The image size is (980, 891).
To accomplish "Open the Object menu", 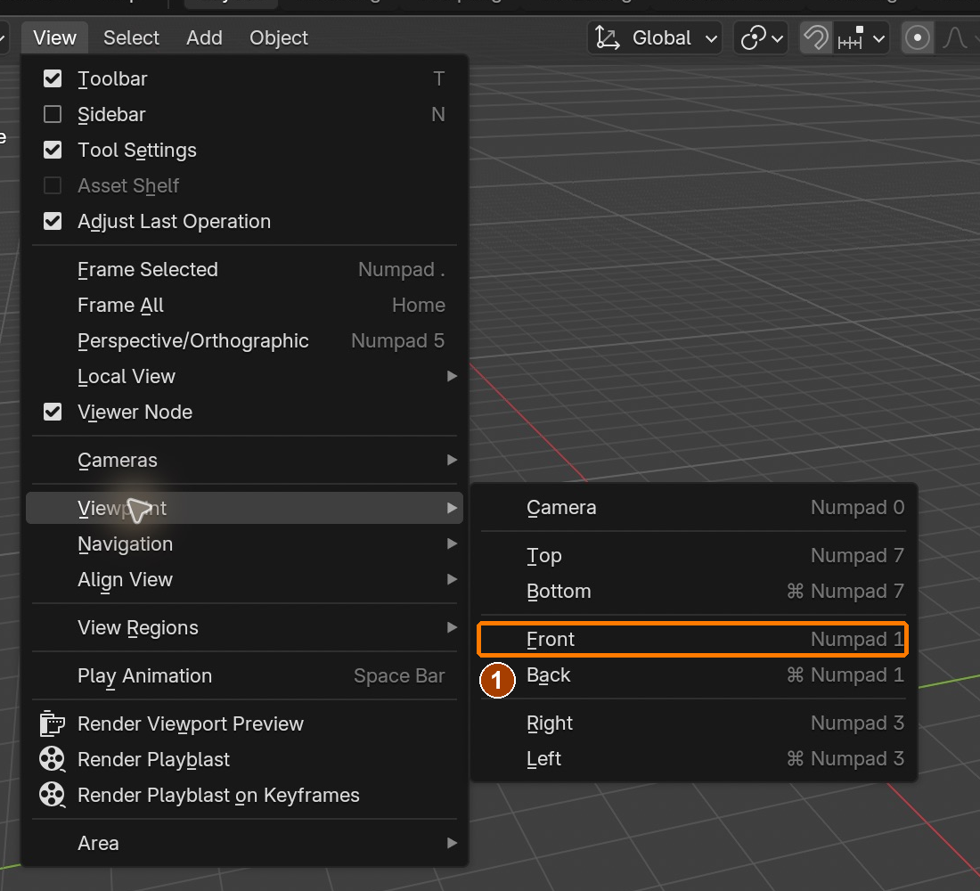I will point(279,37).
